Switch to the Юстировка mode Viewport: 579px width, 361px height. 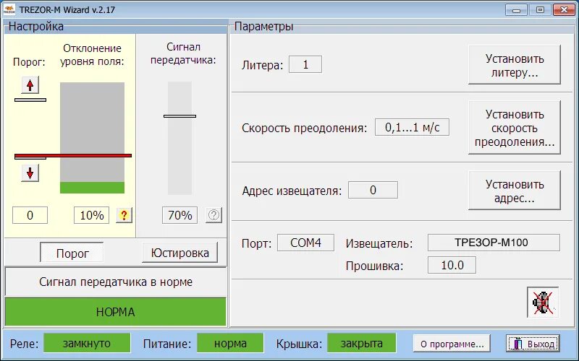point(179,253)
